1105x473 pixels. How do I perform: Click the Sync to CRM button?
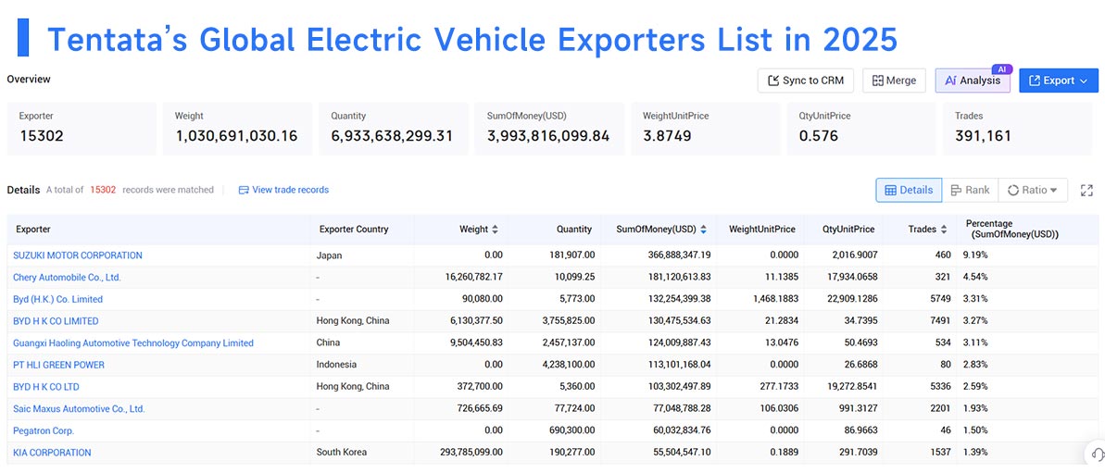pos(806,81)
